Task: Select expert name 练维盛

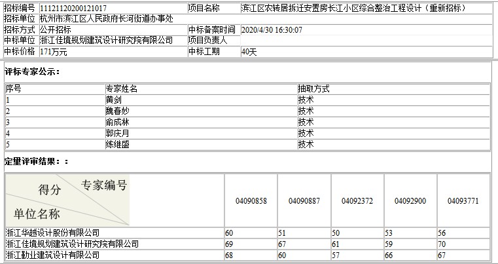Action: click(x=118, y=144)
